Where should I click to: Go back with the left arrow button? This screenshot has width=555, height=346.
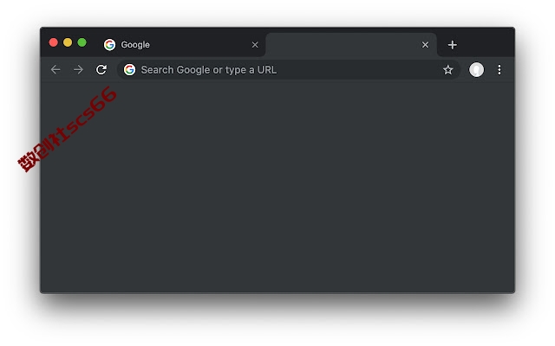55,69
